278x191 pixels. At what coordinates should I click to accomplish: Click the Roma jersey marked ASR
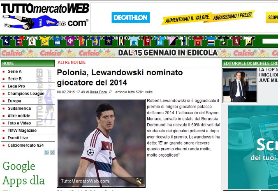(x=198, y=41)
